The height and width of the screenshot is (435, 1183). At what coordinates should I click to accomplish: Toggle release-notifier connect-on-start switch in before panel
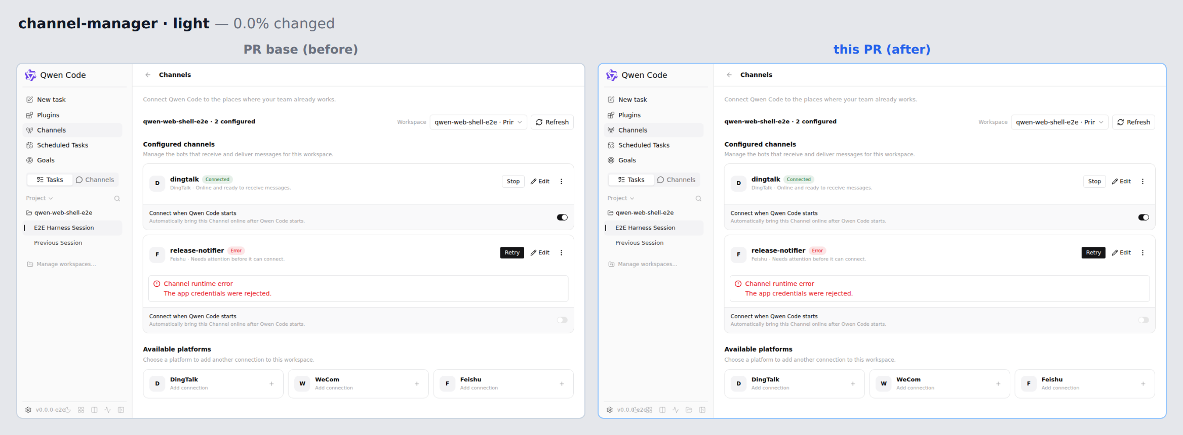click(x=562, y=320)
